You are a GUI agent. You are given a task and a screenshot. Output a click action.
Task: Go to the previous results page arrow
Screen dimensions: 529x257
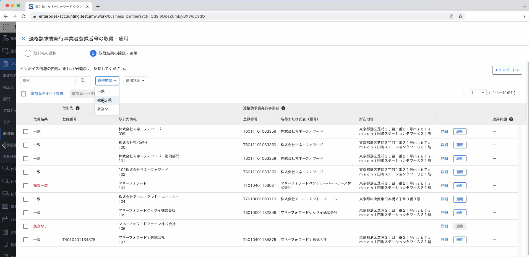pos(463,93)
